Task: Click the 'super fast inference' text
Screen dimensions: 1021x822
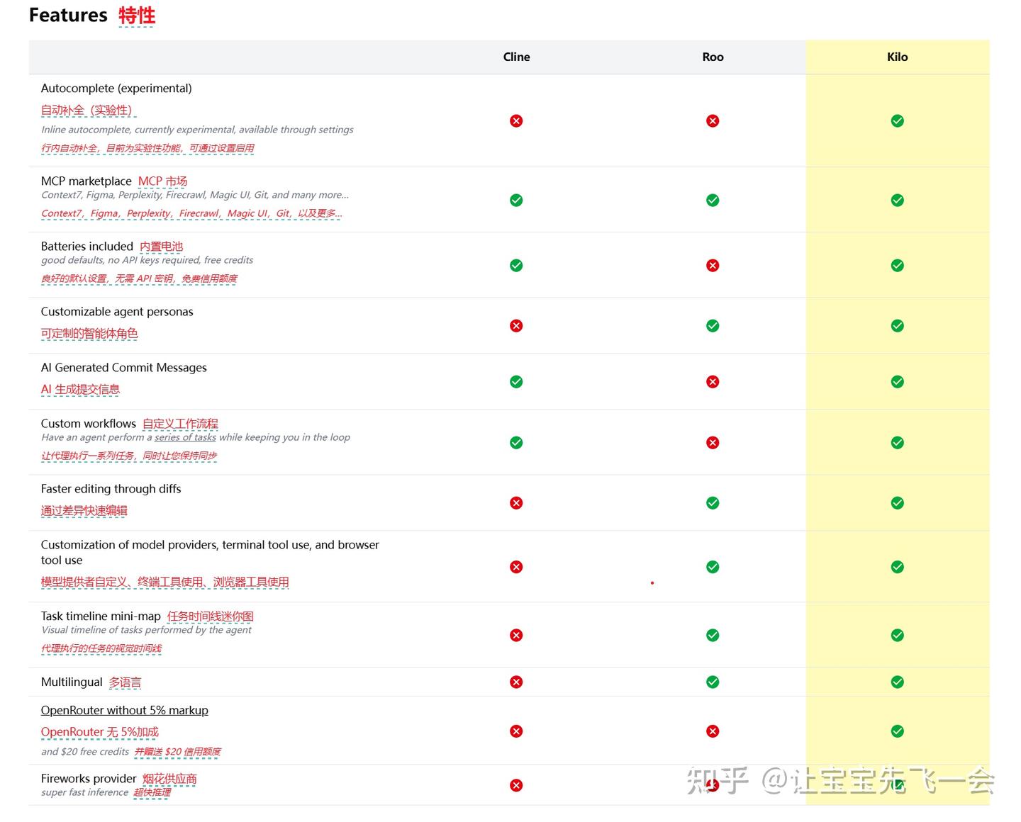Action: tap(84, 792)
